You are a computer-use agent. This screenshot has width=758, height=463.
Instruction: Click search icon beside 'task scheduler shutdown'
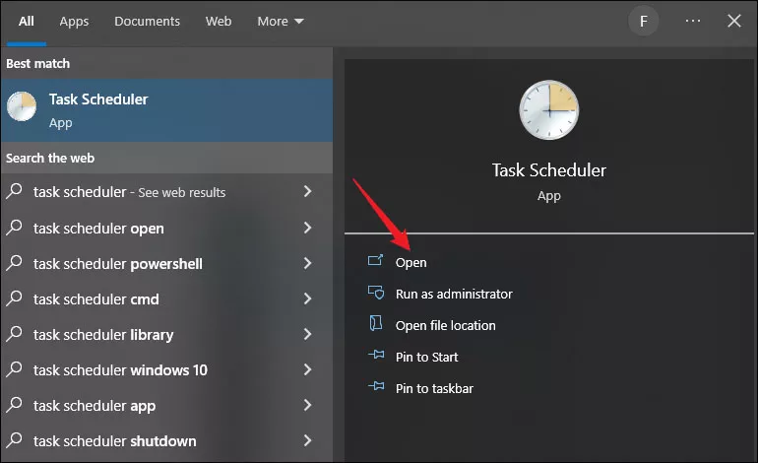click(15, 439)
